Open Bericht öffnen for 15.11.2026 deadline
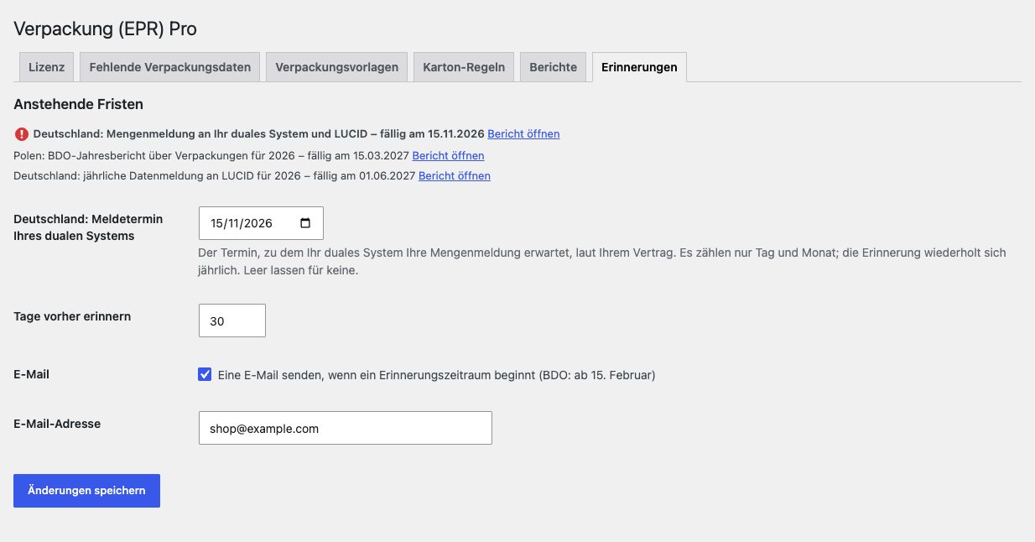 coord(523,133)
